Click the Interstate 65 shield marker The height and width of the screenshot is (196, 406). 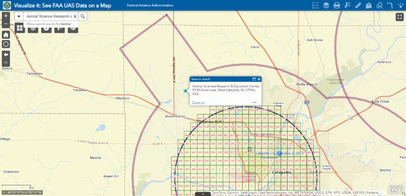click(x=307, y=102)
